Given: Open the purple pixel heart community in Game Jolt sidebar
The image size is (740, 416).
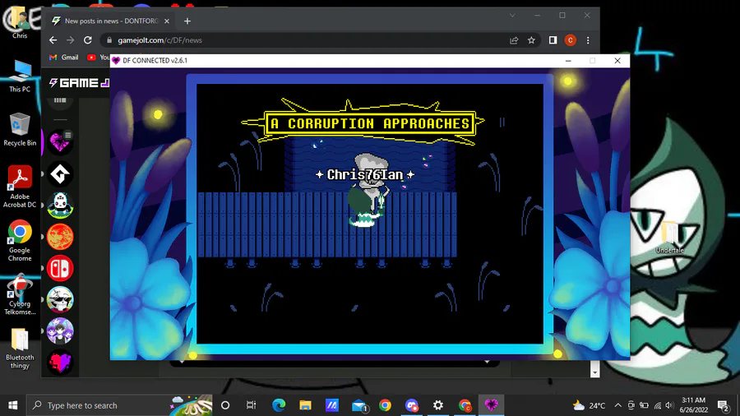Looking at the screenshot, I should [x=60, y=142].
